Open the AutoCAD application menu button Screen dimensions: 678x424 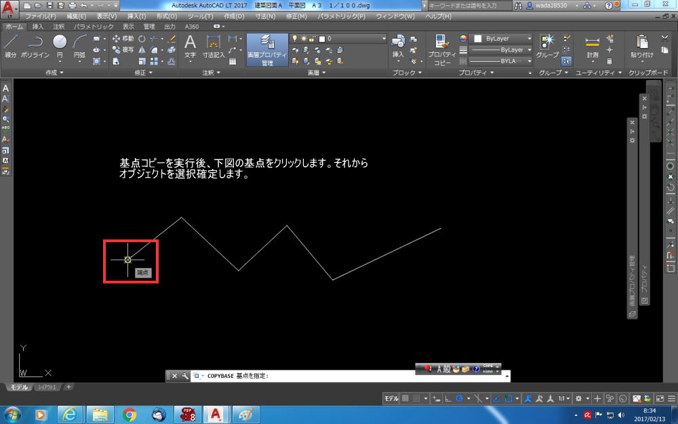pyautogui.click(x=9, y=9)
